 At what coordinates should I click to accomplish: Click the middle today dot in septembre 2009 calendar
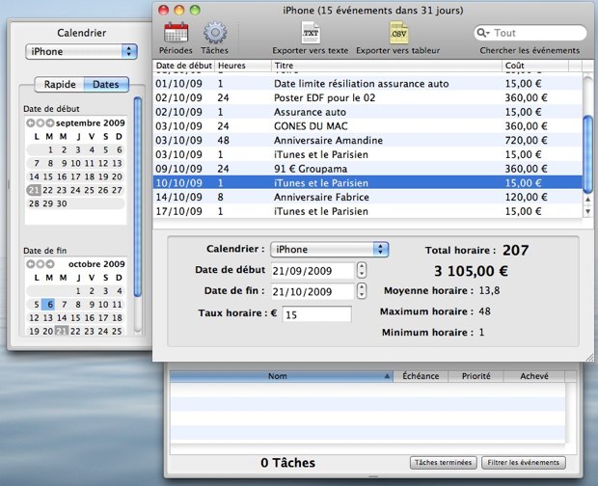(x=41, y=122)
